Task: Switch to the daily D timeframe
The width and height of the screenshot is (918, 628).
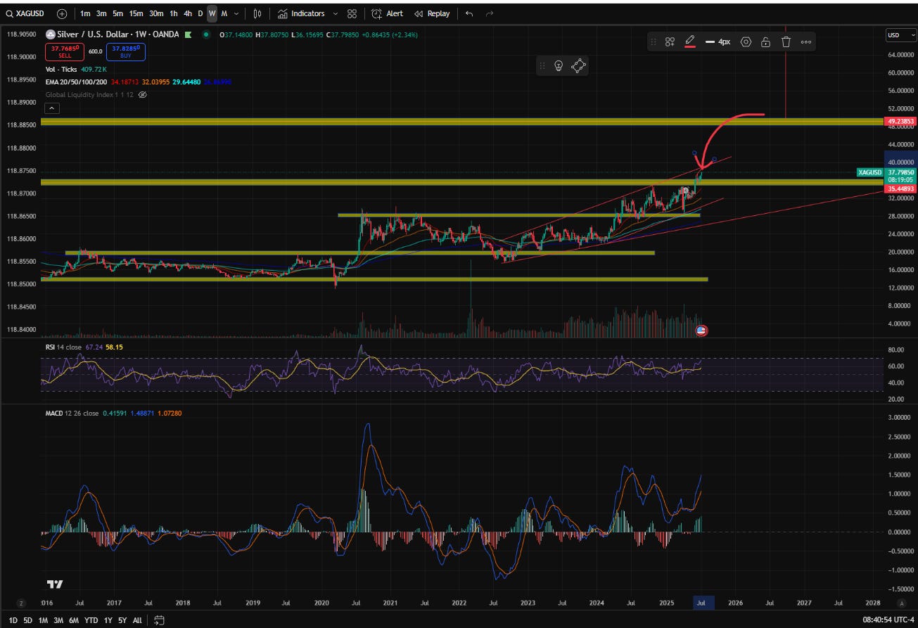Action: click(200, 13)
